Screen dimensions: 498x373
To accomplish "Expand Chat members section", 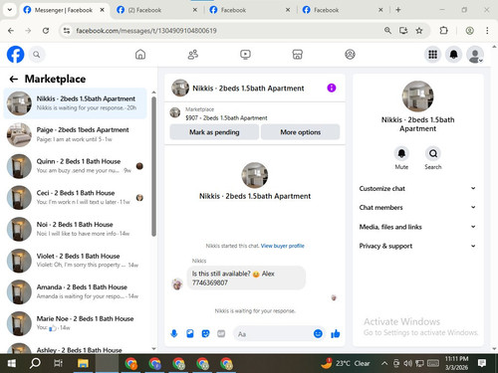I will 417,207.
